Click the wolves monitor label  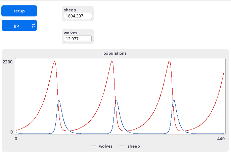[71, 33]
